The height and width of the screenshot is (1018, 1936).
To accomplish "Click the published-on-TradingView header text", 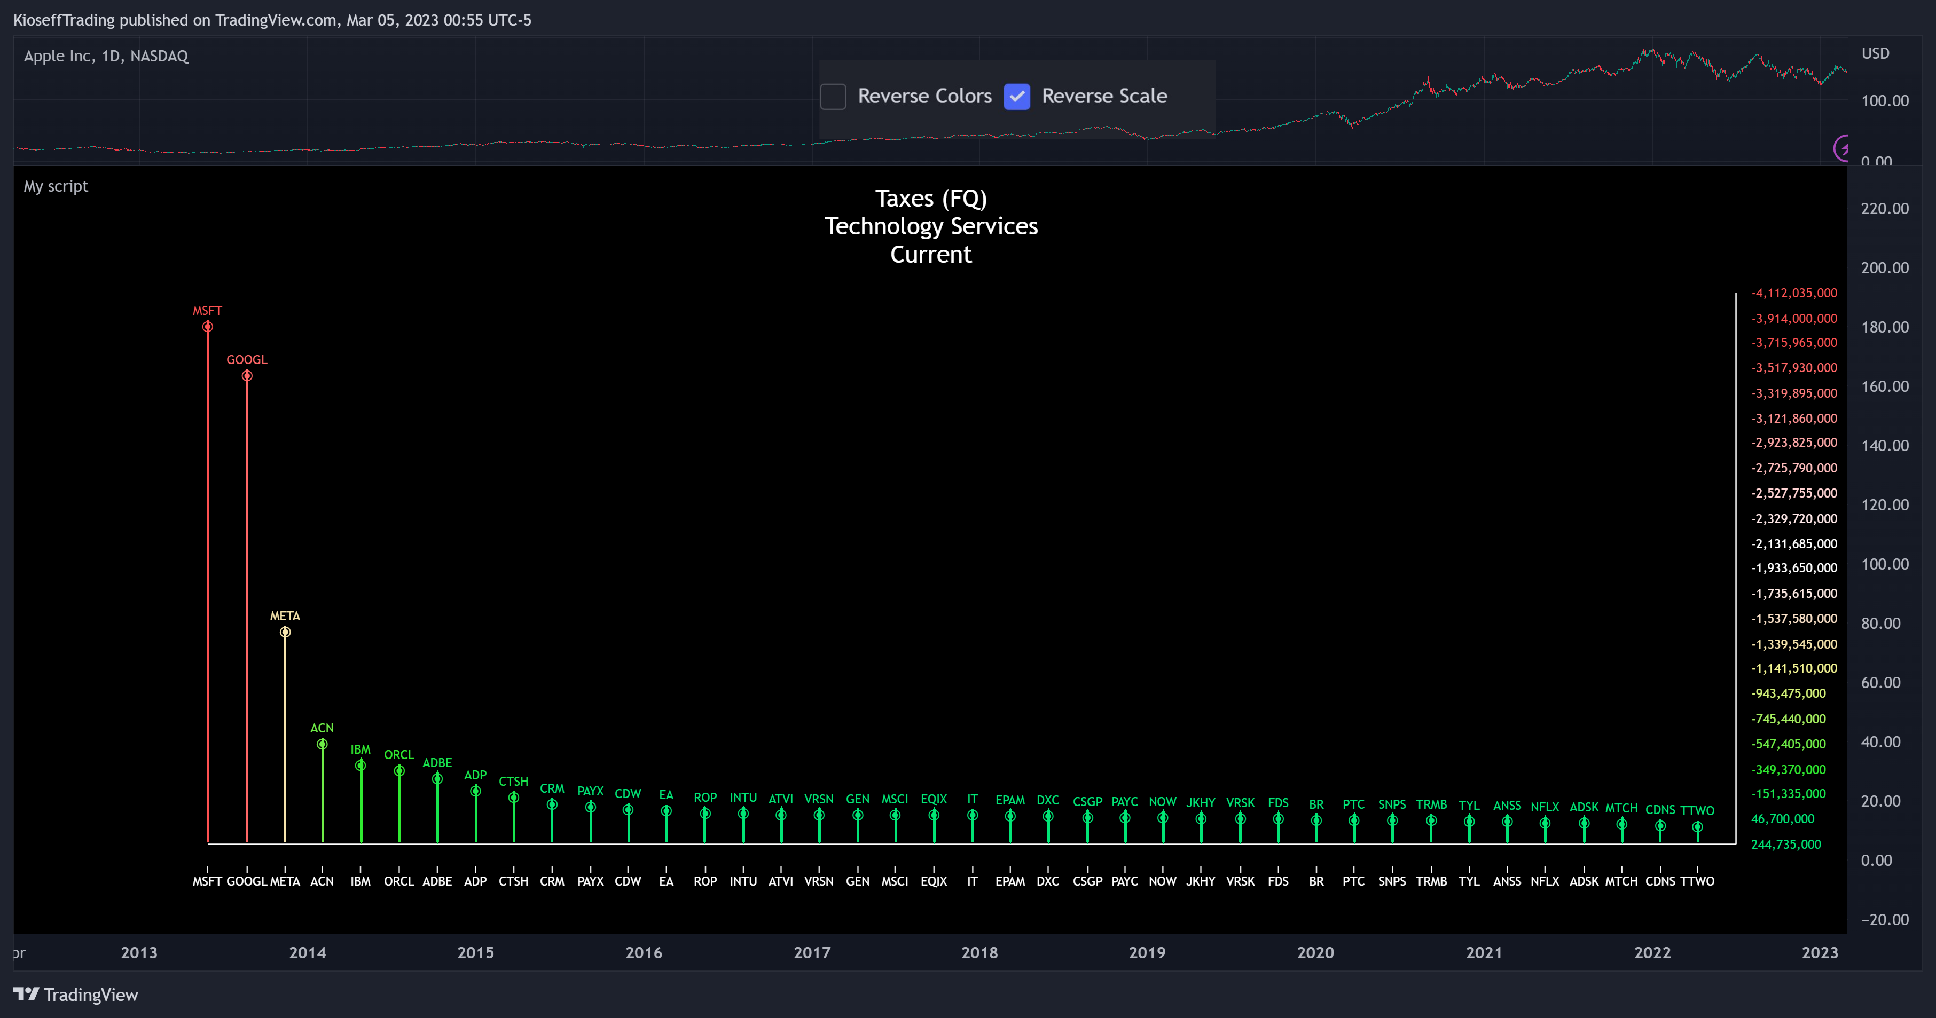I will point(272,20).
